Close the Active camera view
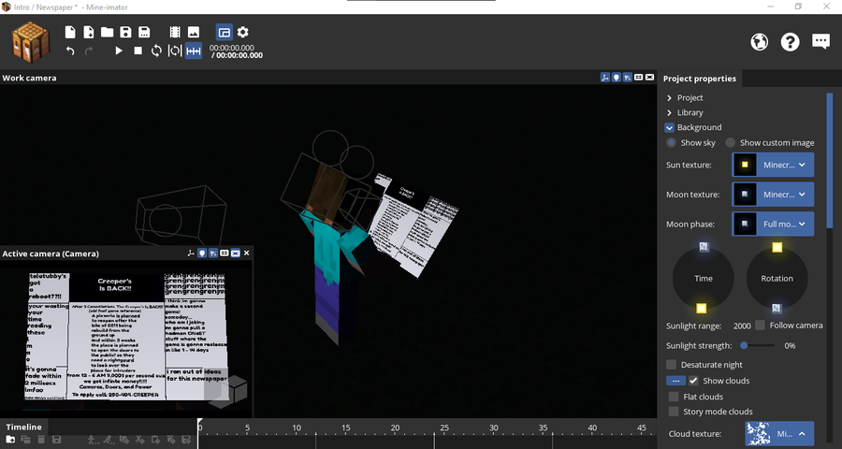842x449 pixels. [246, 253]
